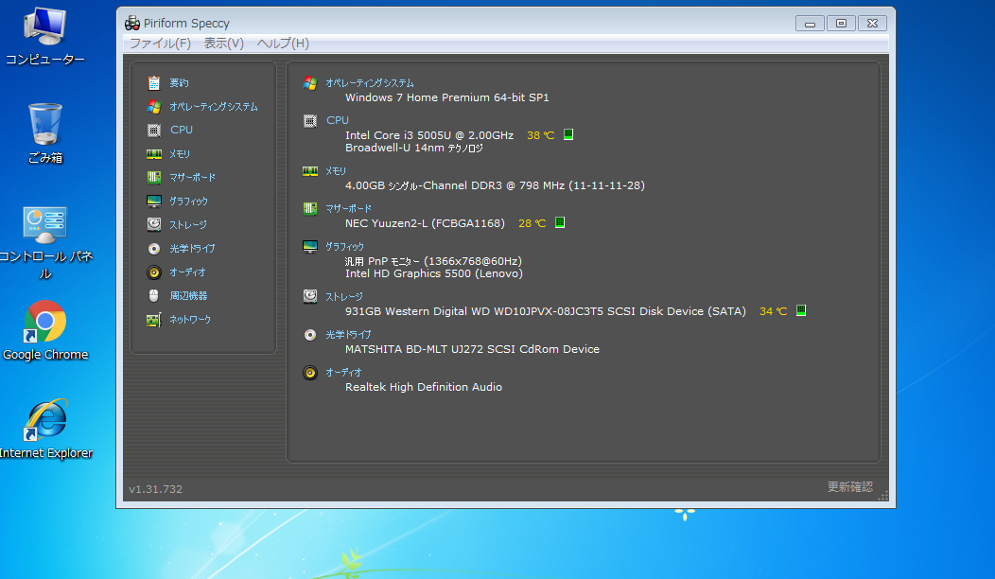Click the 光学ドライブ heading link in summary
995x579 pixels.
[x=348, y=335]
